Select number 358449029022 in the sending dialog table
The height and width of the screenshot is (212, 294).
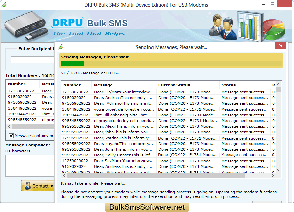pos(76,109)
